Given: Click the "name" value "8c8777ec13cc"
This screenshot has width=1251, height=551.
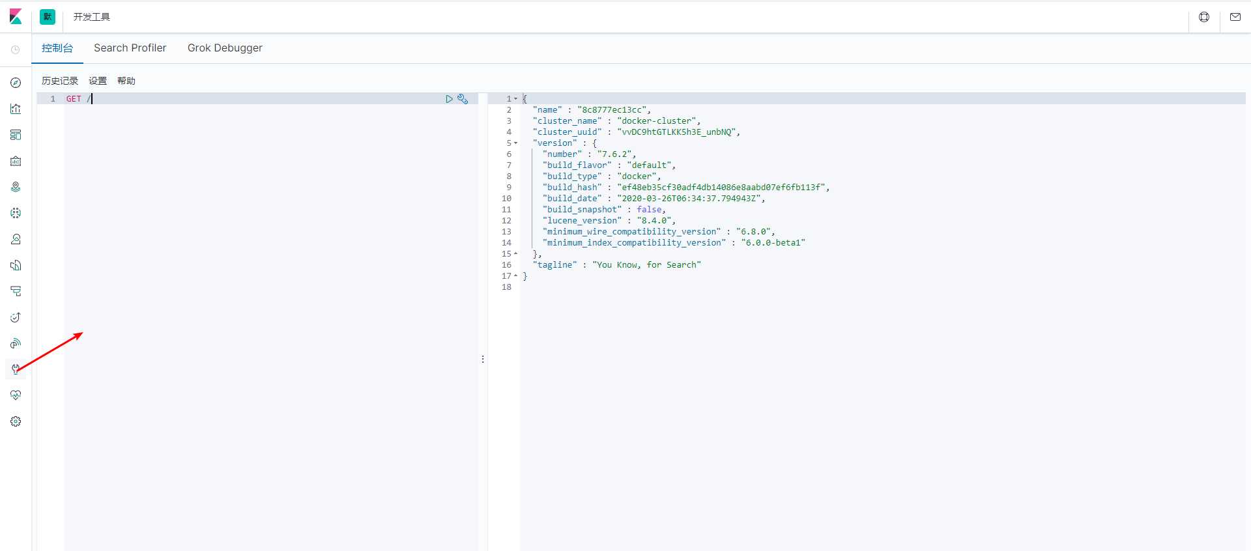Looking at the screenshot, I should click(612, 110).
